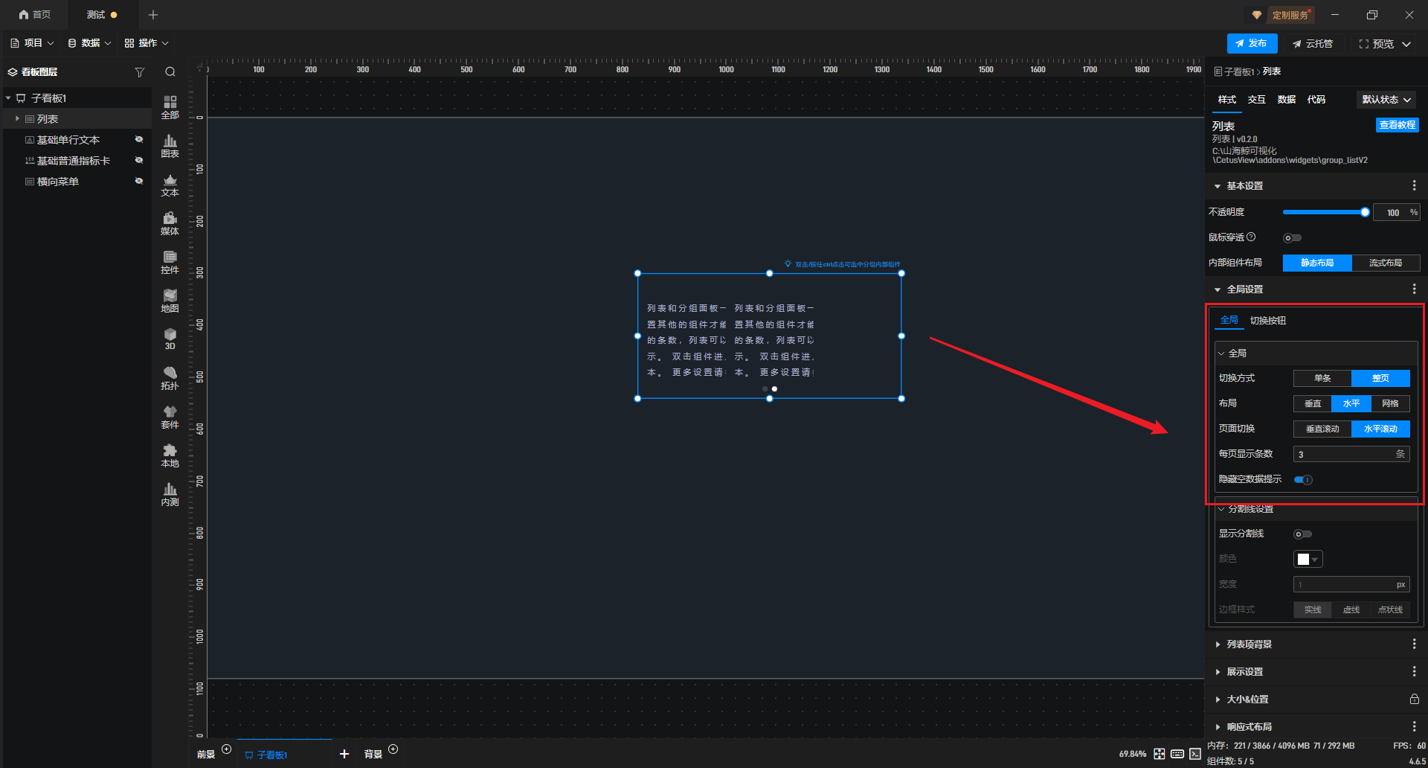Click the 查看教程 button
The width and height of the screenshot is (1428, 768).
(1397, 125)
